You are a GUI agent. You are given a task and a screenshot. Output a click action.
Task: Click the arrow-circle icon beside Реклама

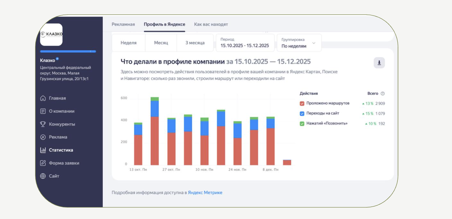point(43,137)
